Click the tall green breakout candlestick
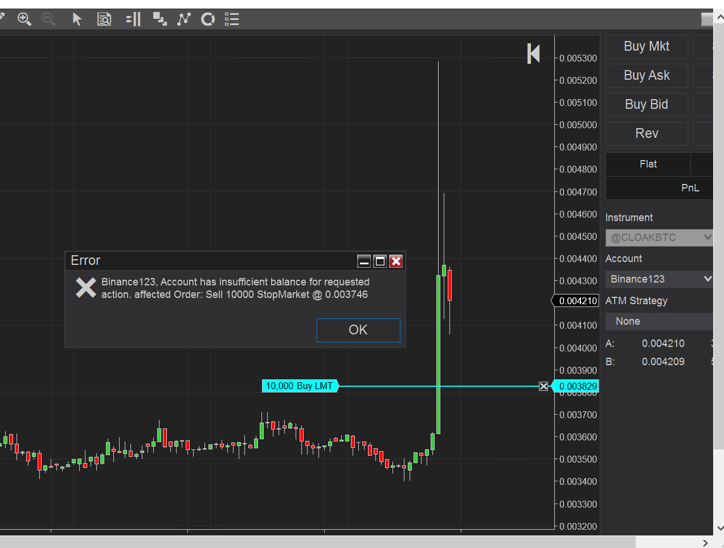Screen dimensions: 724x548 [438, 354]
